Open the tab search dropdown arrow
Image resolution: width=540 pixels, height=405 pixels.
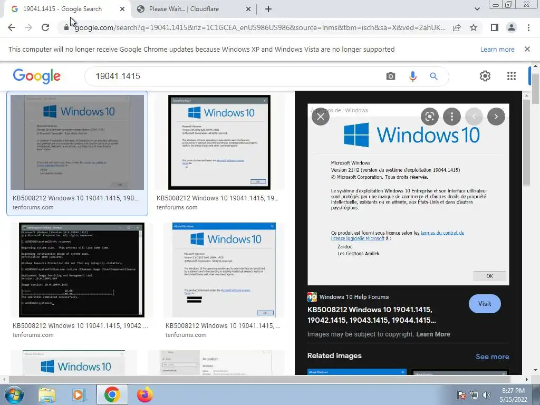[477, 9]
